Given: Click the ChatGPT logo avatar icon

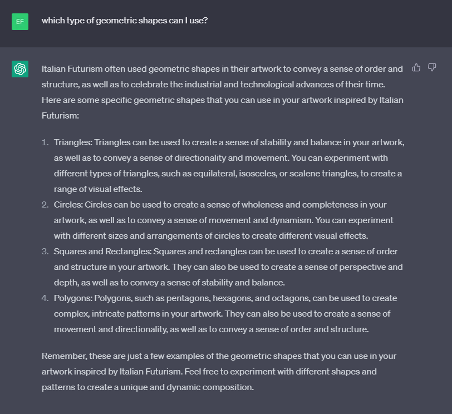Looking at the screenshot, I should click(20, 69).
